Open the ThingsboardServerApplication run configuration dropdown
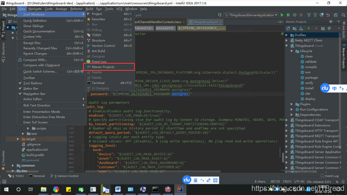 tap(251, 15)
